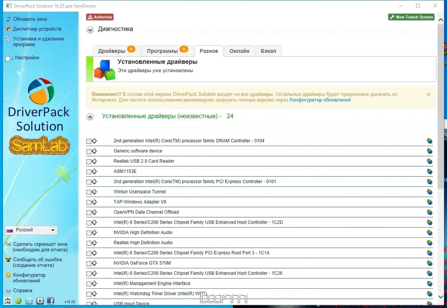Click the web search icon for Realtek USB 2.0 Card Reader
The width and height of the screenshot is (447, 308).
[x=429, y=161]
